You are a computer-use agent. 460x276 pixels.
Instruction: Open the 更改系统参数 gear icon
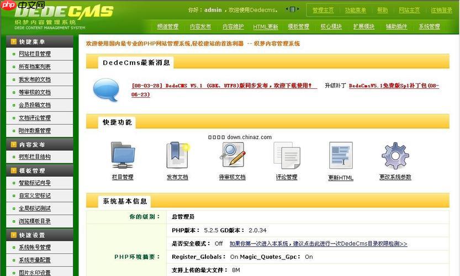point(395,155)
